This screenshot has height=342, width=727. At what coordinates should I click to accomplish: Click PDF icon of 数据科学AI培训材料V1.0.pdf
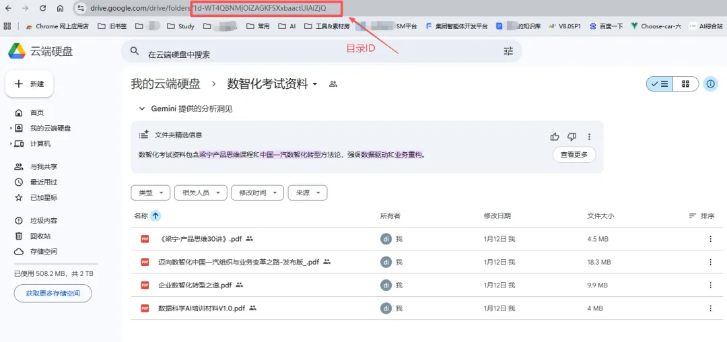tap(145, 308)
